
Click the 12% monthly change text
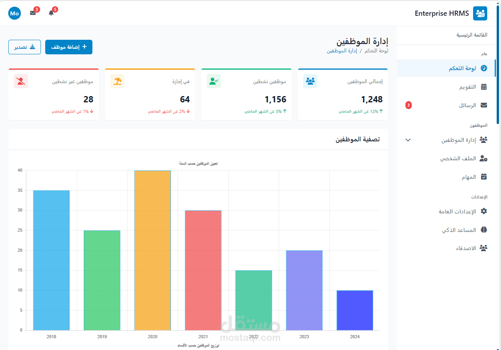[x=361, y=111]
